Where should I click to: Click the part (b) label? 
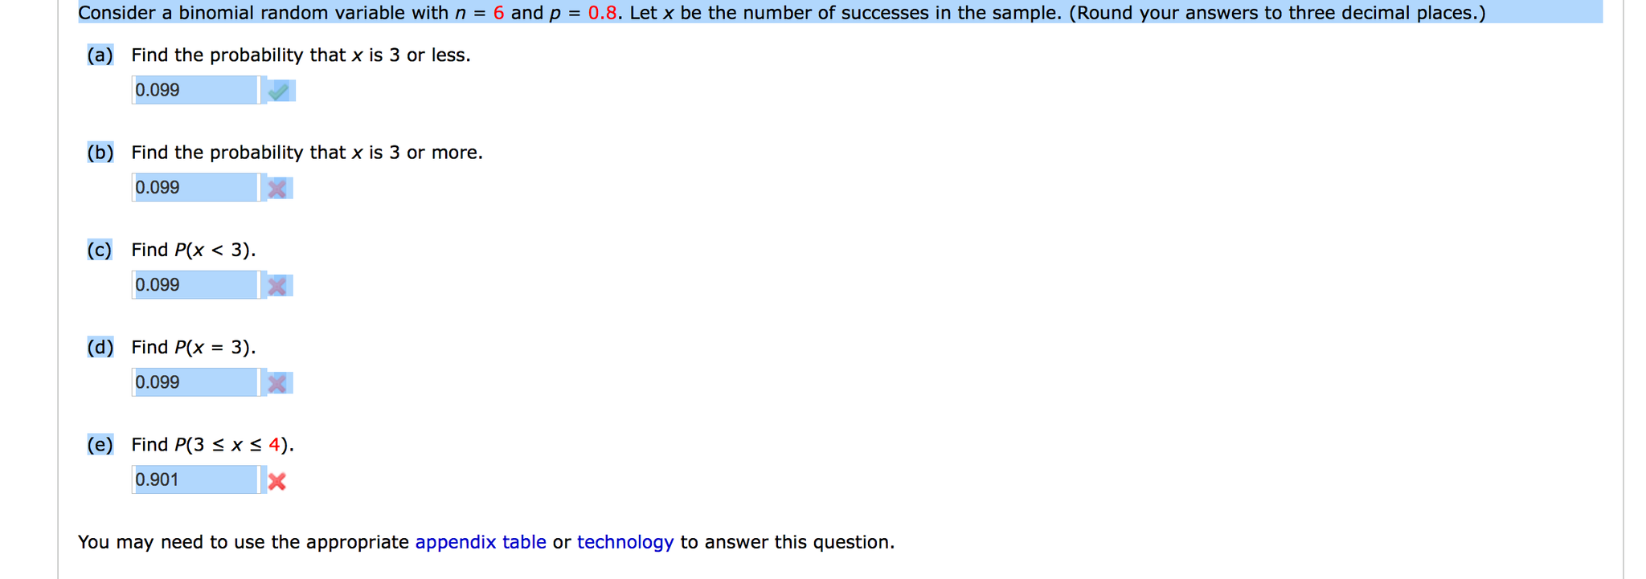[x=100, y=152]
